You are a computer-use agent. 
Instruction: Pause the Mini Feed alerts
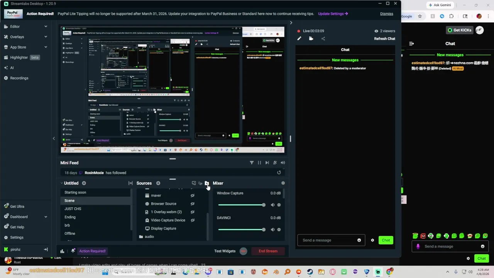coord(259,163)
